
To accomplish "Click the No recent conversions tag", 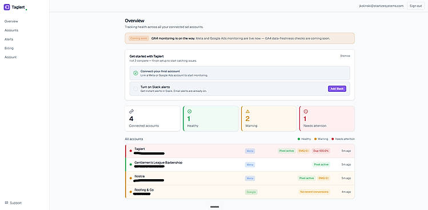I will 314,192.
